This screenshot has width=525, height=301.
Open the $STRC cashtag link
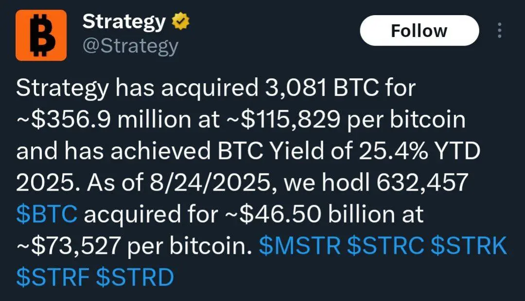point(385,246)
